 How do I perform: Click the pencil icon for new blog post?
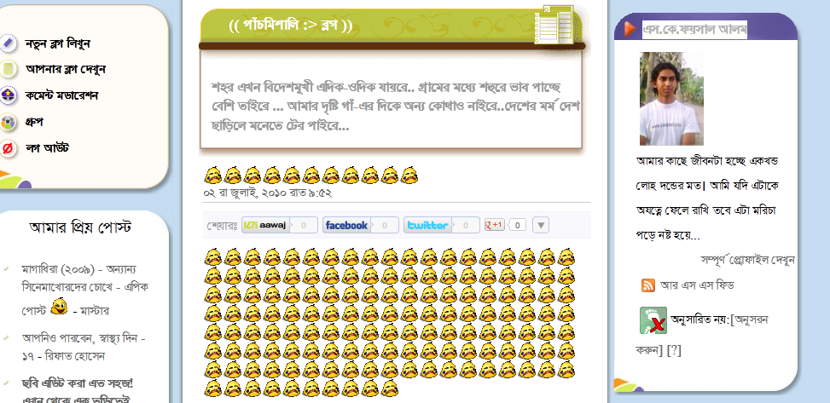pyautogui.click(x=8, y=43)
